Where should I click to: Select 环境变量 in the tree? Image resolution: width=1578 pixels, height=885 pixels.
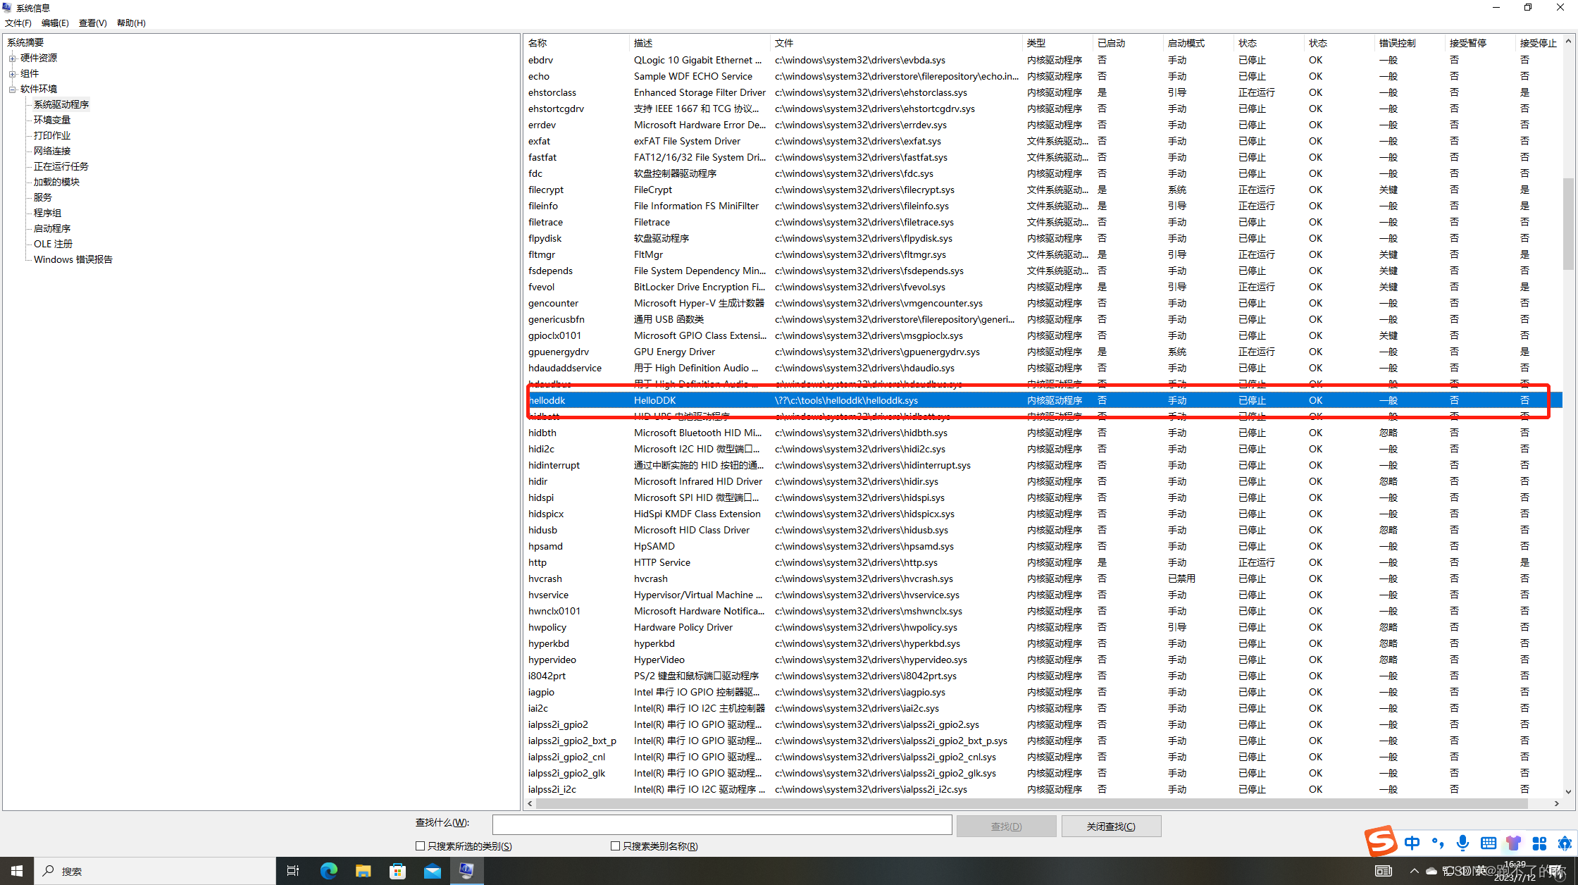[52, 120]
